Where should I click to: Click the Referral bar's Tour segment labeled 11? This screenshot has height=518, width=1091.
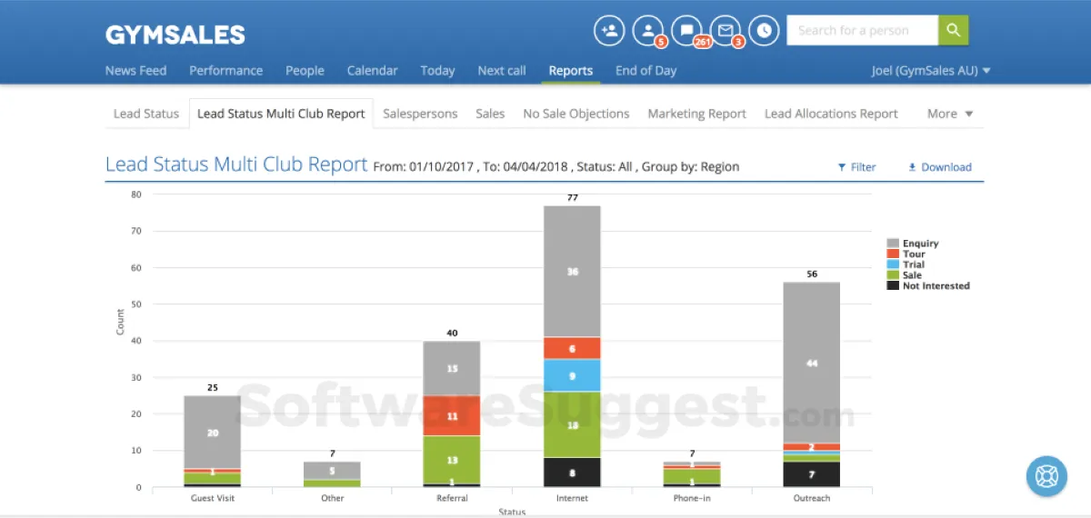[452, 415]
